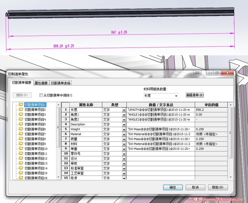Click folder icon of 切割清单项目1
The image size is (248, 203).
(21, 104)
